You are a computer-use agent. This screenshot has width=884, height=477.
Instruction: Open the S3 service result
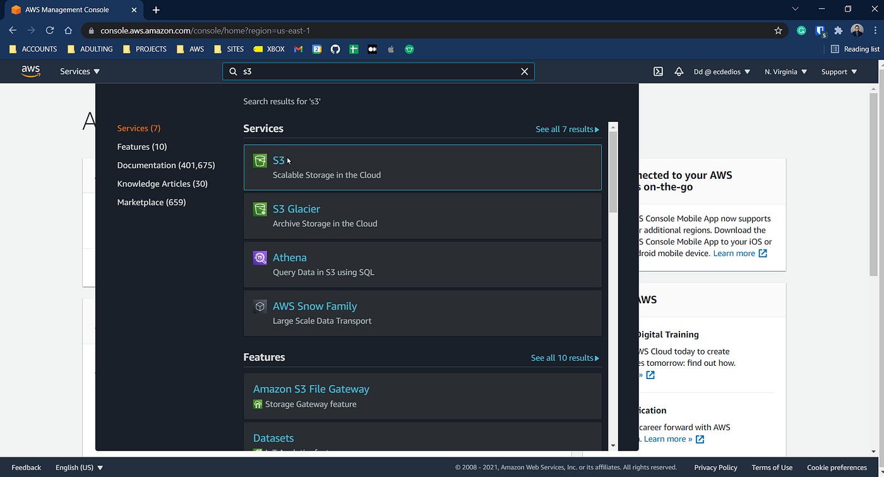pyautogui.click(x=422, y=167)
